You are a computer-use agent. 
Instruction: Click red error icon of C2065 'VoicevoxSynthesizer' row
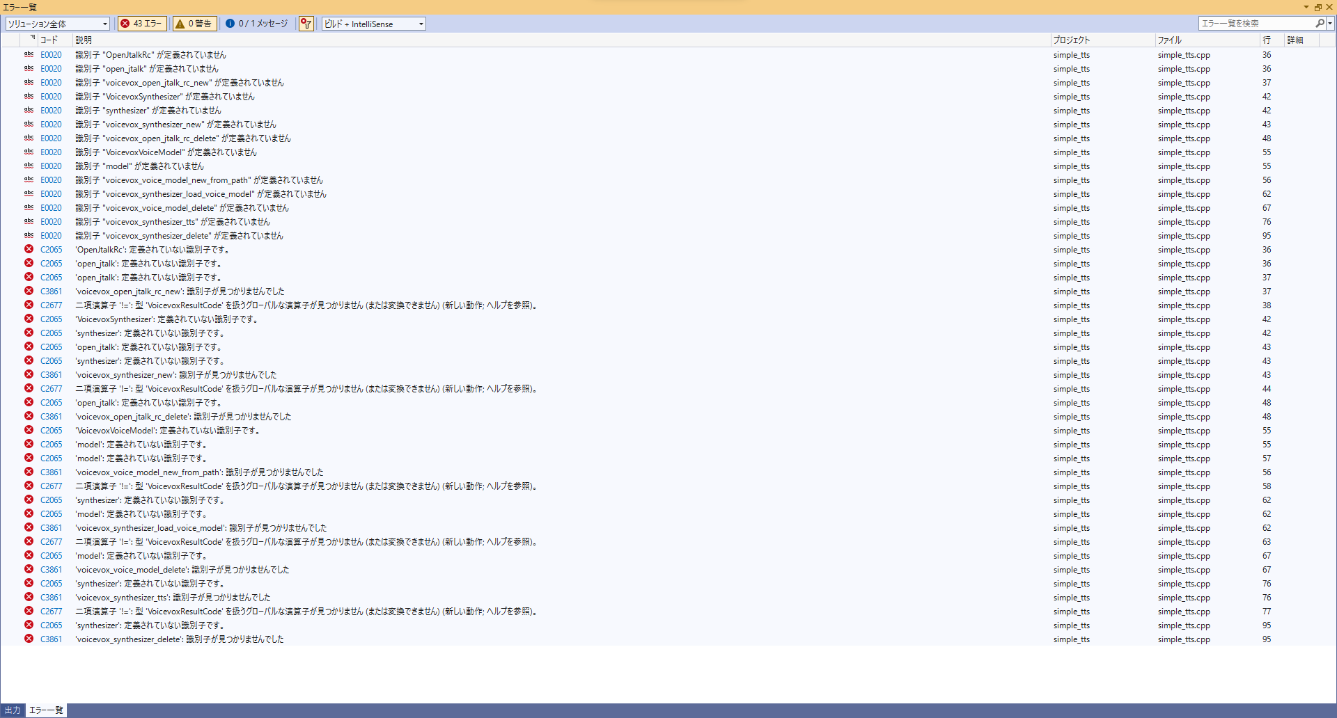point(29,319)
